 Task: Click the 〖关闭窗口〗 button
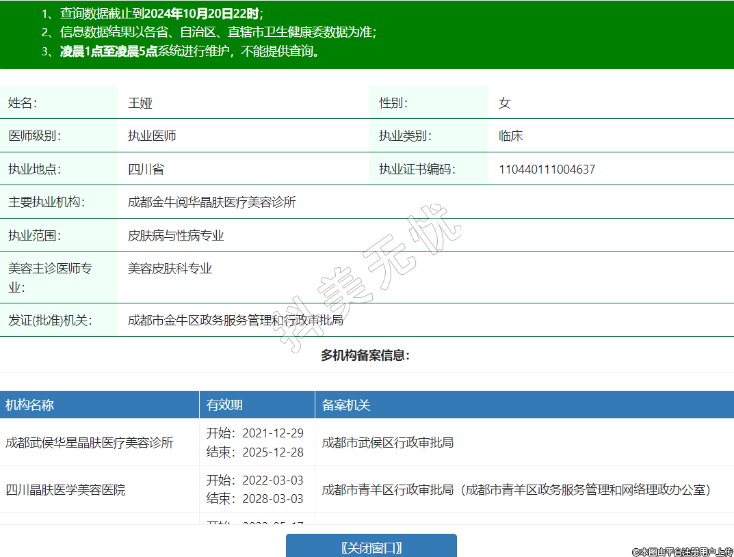(371, 547)
